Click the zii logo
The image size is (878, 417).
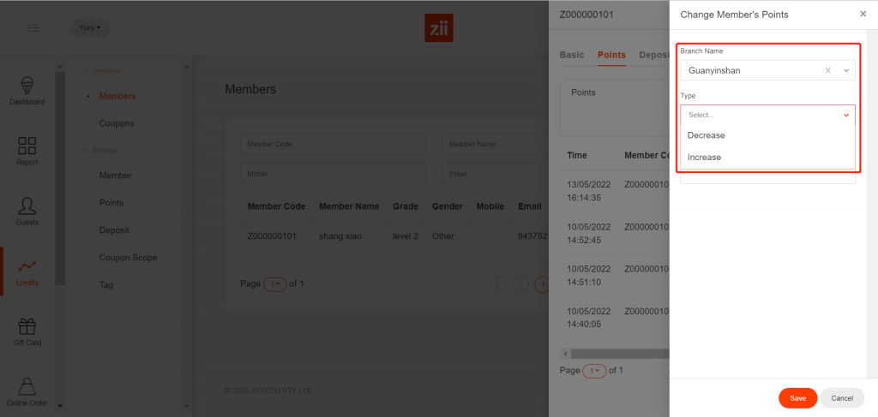tap(438, 28)
